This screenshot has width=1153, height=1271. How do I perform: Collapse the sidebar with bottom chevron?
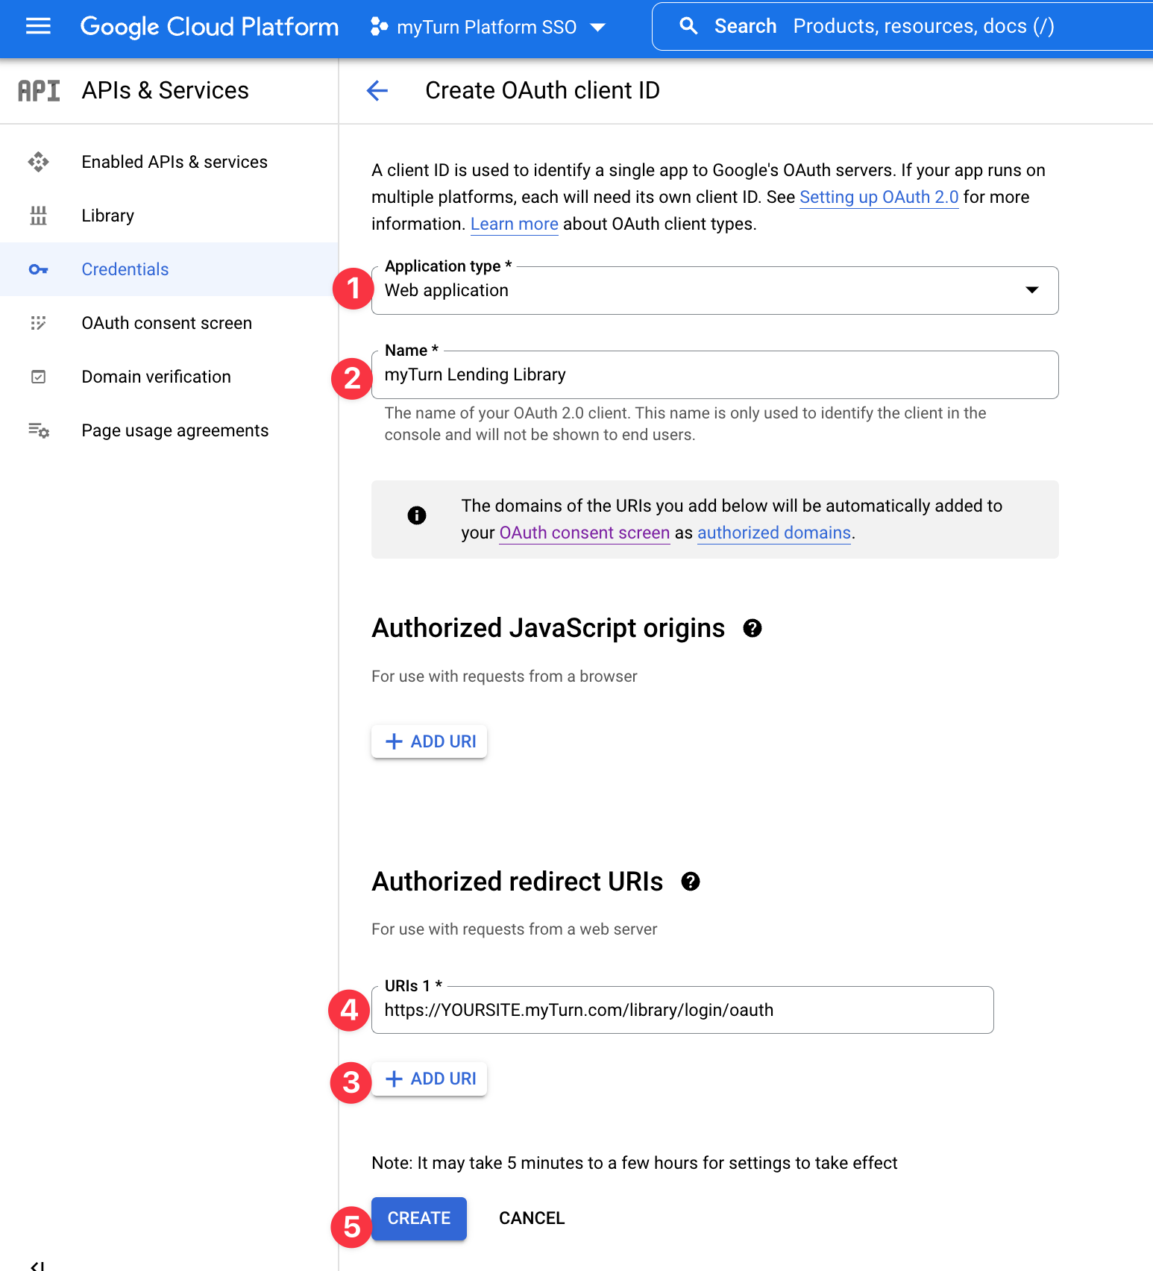(37, 1266)
